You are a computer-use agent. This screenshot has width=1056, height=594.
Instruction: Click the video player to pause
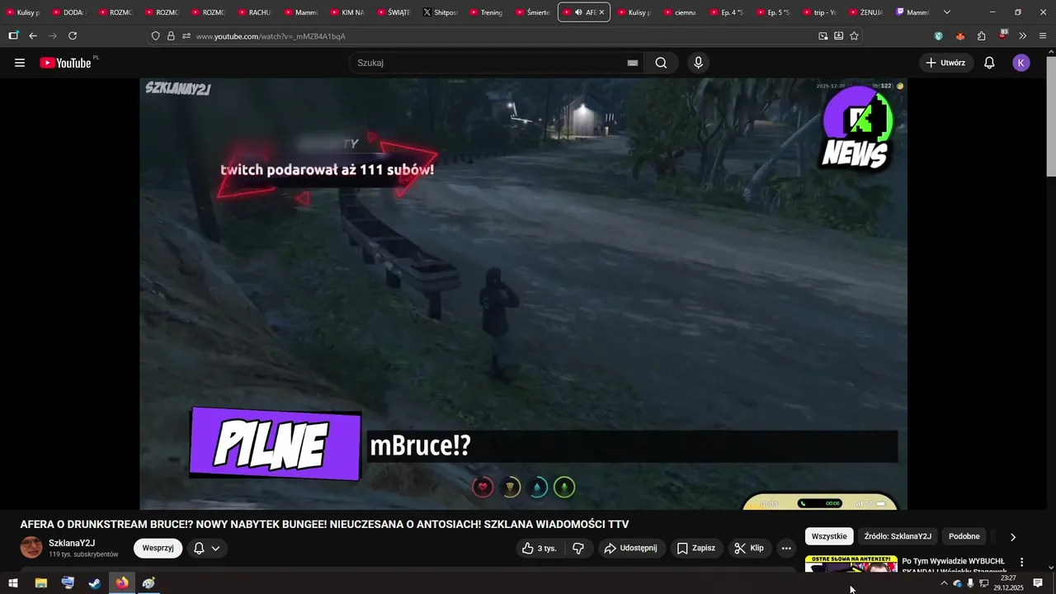[x=523, y=294]
